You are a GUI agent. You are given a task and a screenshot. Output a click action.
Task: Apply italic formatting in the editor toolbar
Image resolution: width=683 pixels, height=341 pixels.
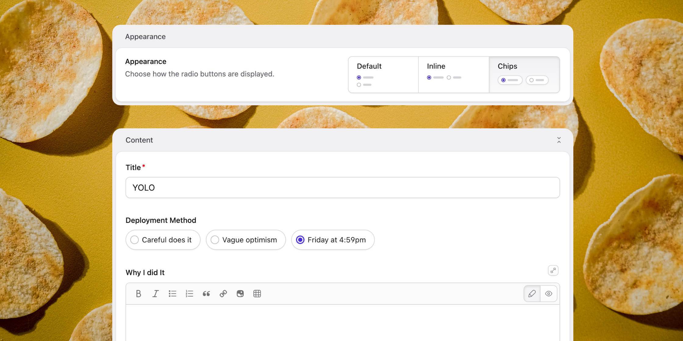coord(156,294)
